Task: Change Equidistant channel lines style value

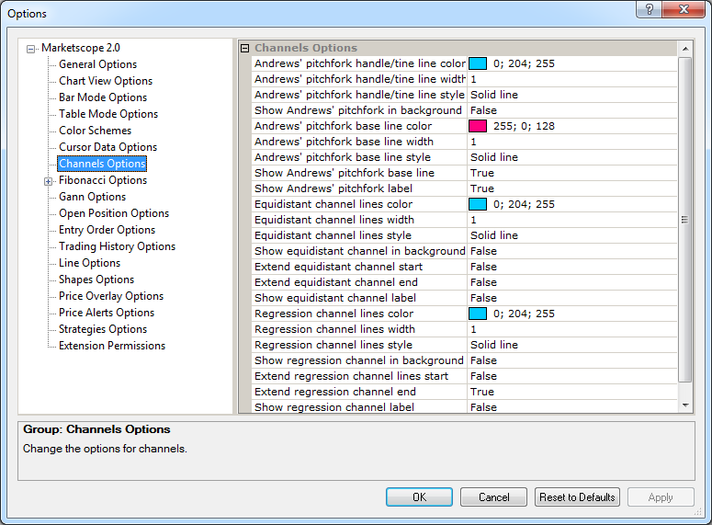Action: coord(572,235)
